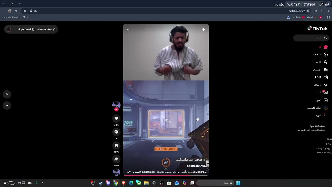Open the Xbox app from the taskbar
Screen dimensions: 332x187
[139, 183]
